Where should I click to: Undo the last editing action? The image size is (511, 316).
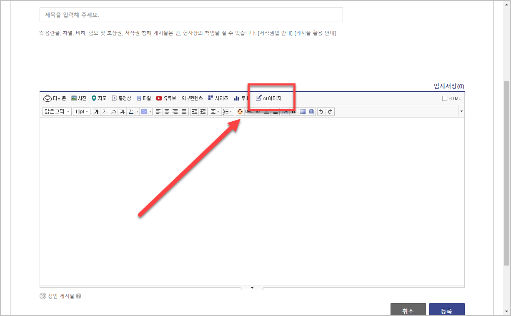pos(321,111)
